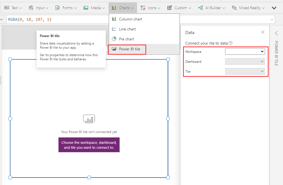Open the property selector chevron left of the formula
Viewport: 283px width, 185px height.
(x=2, y=19)
